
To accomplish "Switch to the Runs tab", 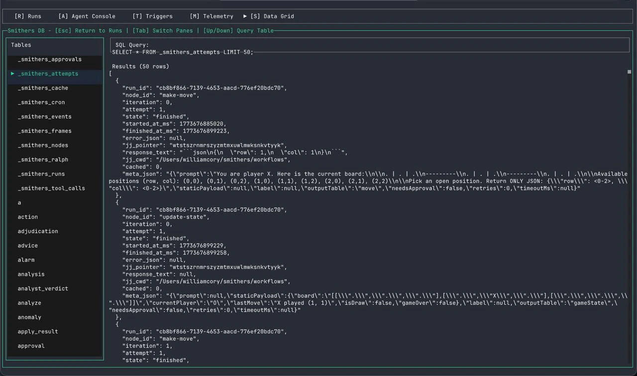I will click(x=28, y=16).
